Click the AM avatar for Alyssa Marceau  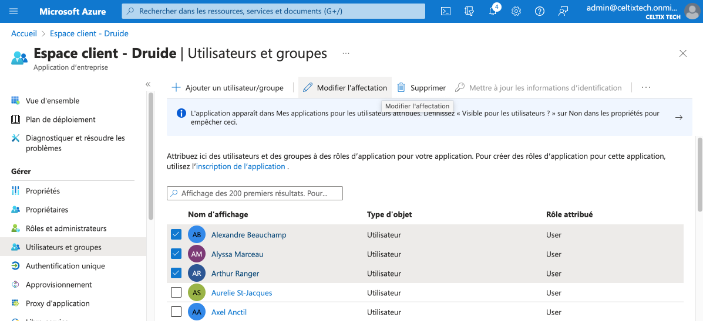pos(196,254)
